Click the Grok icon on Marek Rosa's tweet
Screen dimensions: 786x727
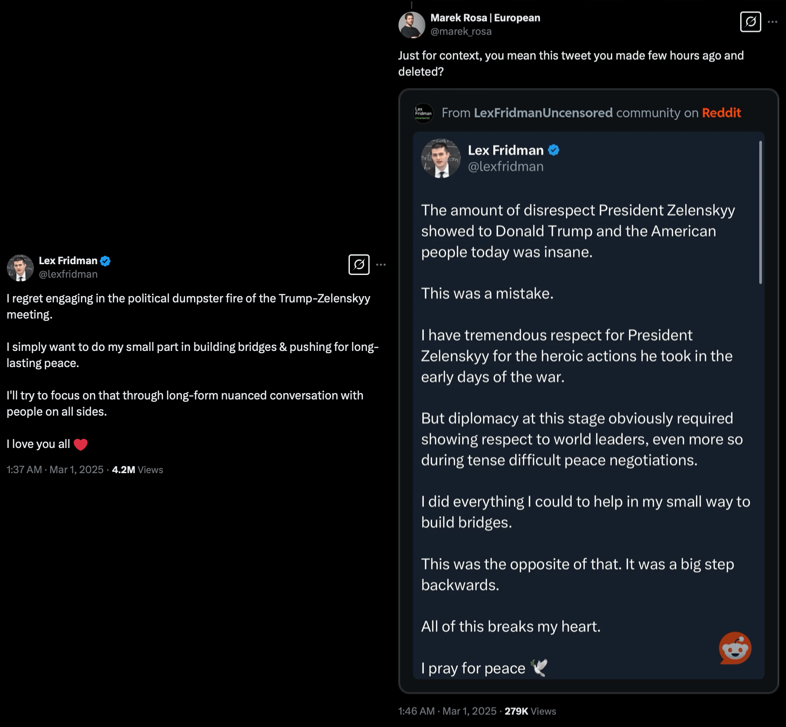tap(751, 22)
